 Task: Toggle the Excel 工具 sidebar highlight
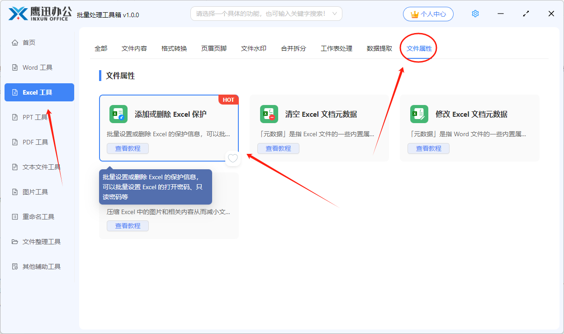pyautogui.click(x=39, y=92)
